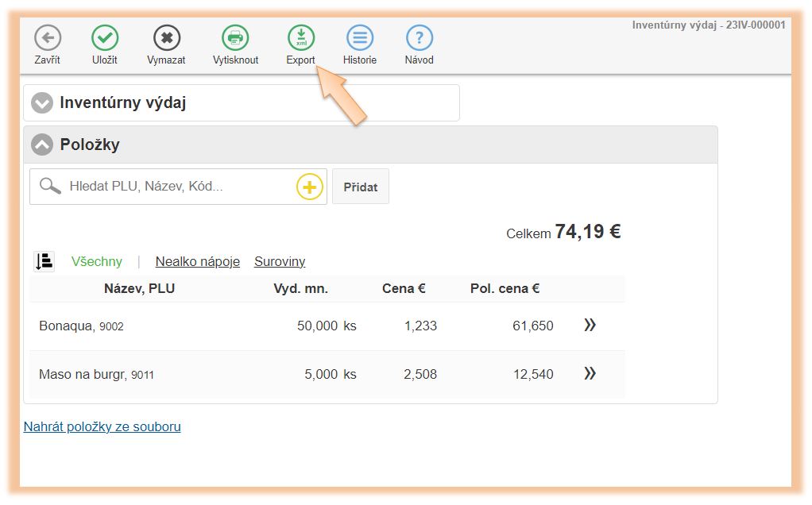Delete document using the Vymazat icon
The width and height of the screenshot is (812, 505).
(x=166, y=38)
